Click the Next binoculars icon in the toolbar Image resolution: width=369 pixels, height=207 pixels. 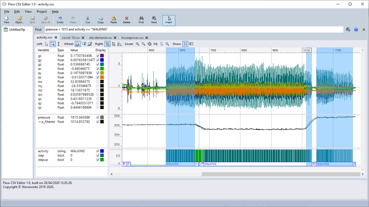pos(154,20)
